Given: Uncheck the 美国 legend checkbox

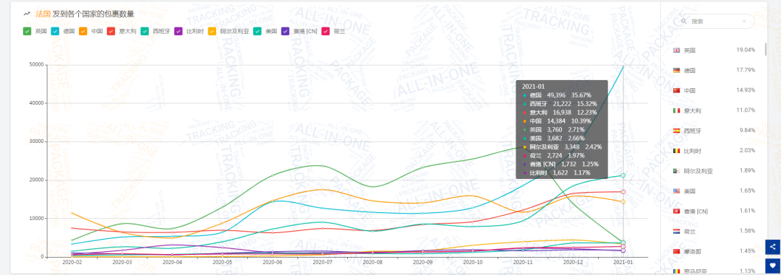Looking at the screenshot, I should [257, 31].
